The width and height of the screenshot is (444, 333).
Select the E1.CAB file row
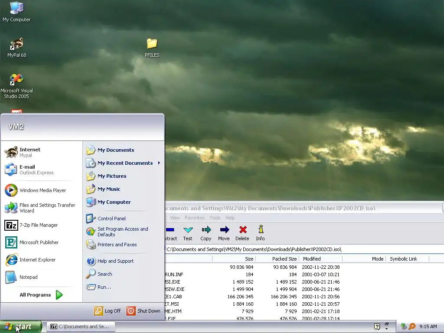(304, 297)
